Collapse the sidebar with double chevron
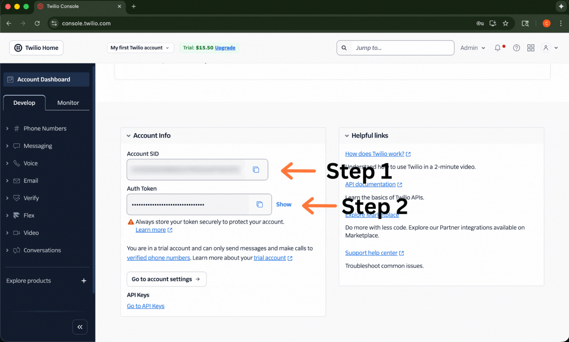 tap(80, 327)
